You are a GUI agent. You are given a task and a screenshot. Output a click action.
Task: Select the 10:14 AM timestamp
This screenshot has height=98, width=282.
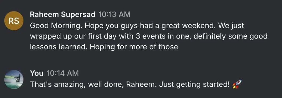63,73
